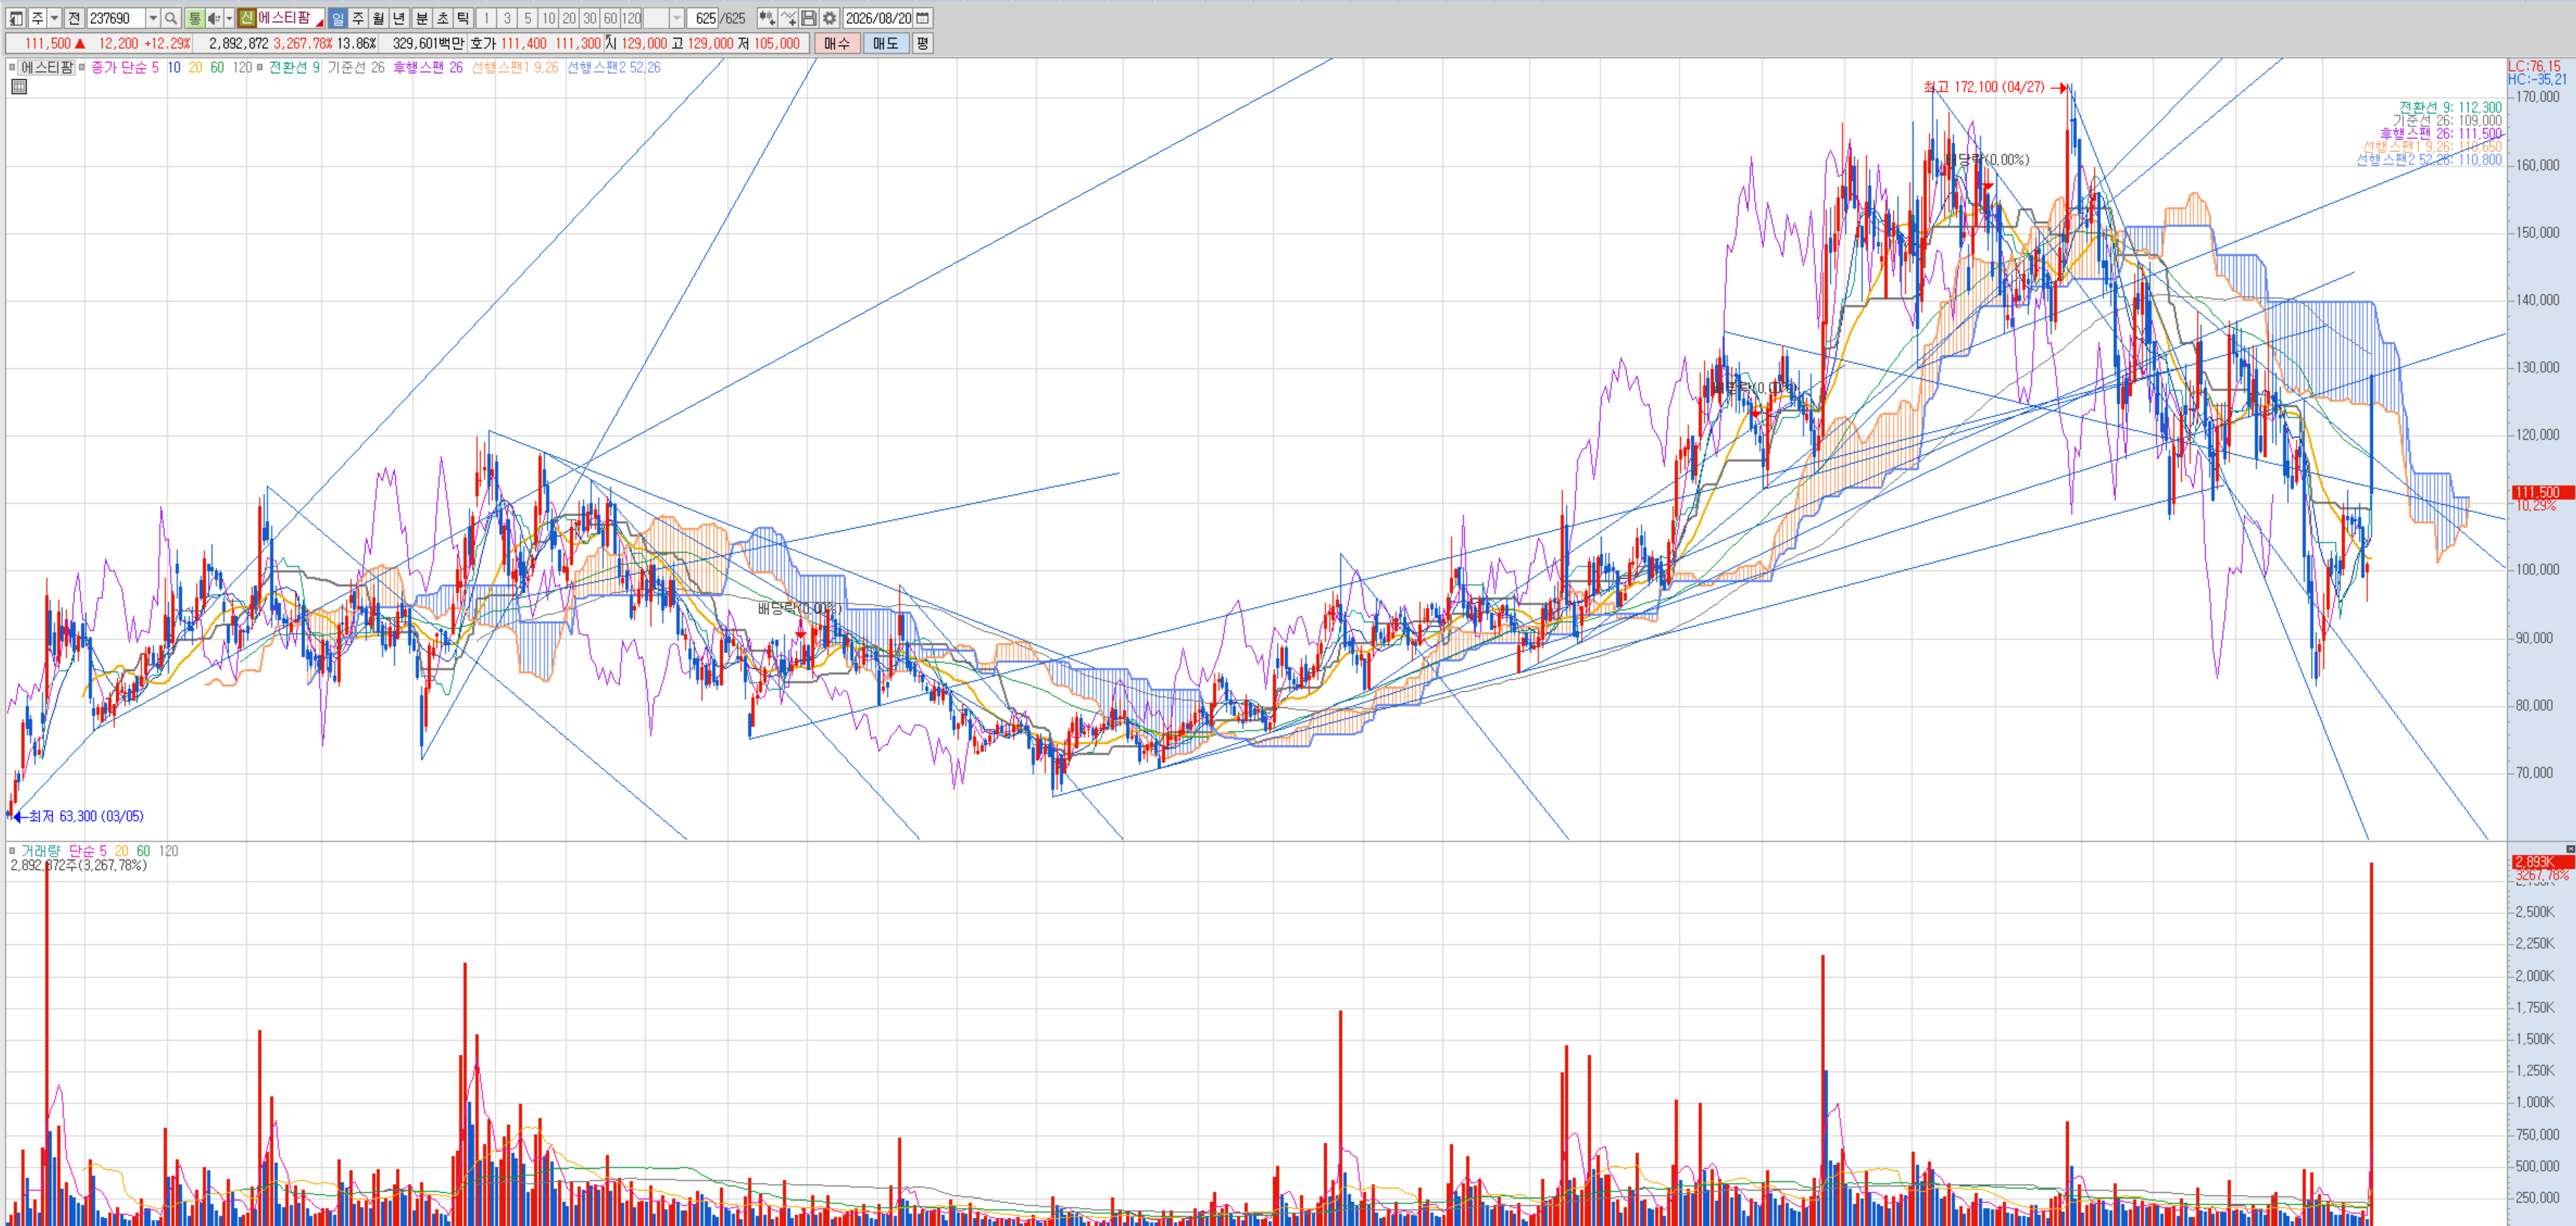Screen dimensions: 2576x1226
Task: Click square marker before 종가 단순 legend
Action: [x=82, y=67]
